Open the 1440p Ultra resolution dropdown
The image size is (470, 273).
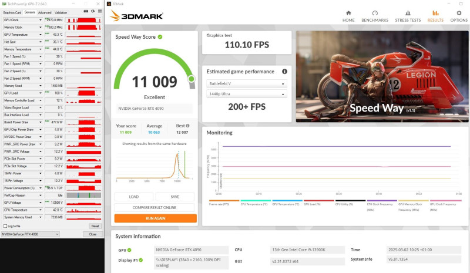[x=246, y=94]
